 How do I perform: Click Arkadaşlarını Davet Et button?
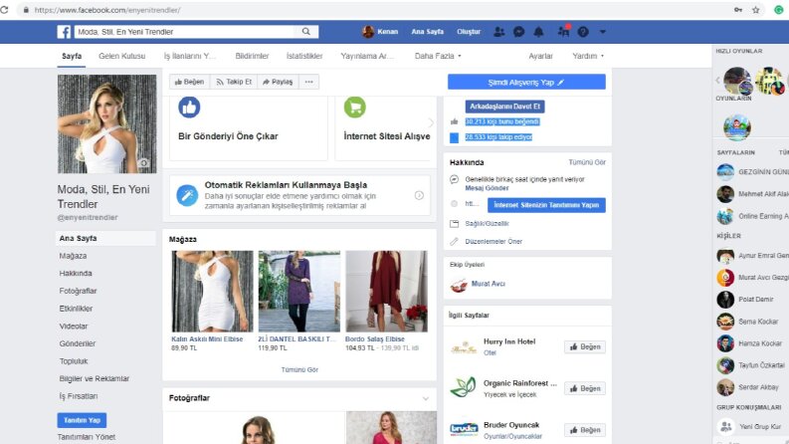coord(504,107)
